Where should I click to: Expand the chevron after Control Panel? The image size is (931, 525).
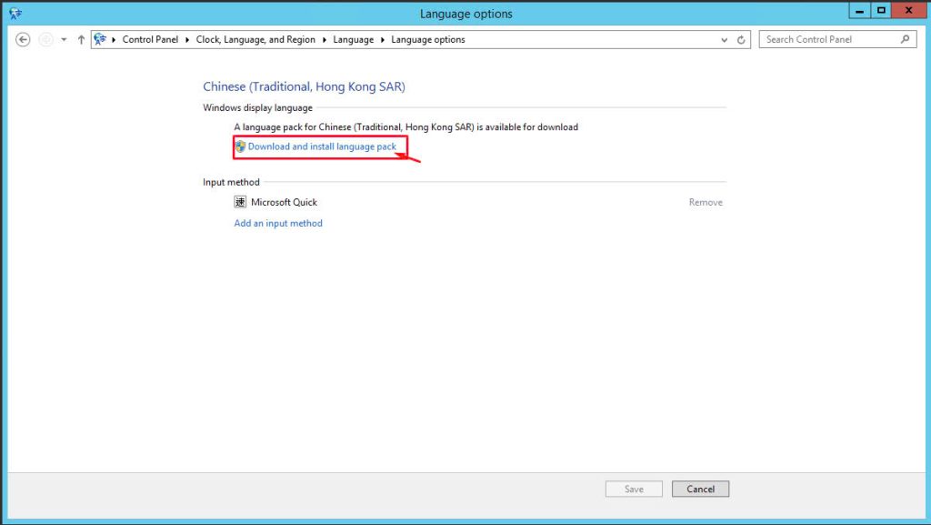187,40
